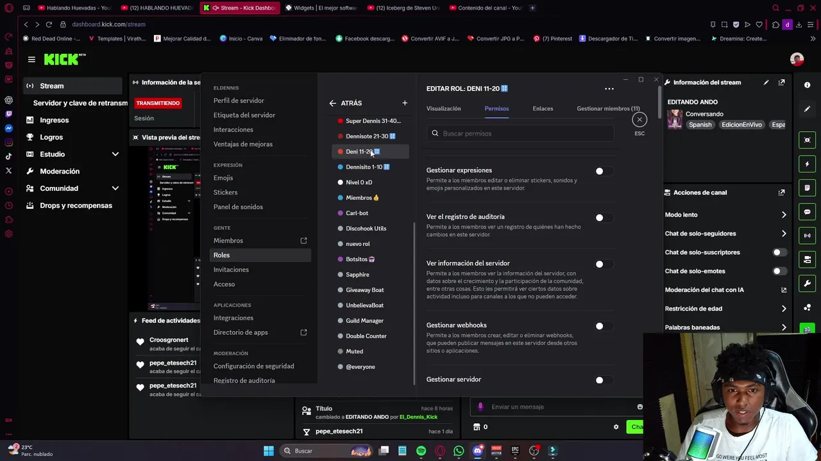This screenshot has height=461, width=821.
Task: Open the Kick hamburger menu
Action: tap(31, 60)
